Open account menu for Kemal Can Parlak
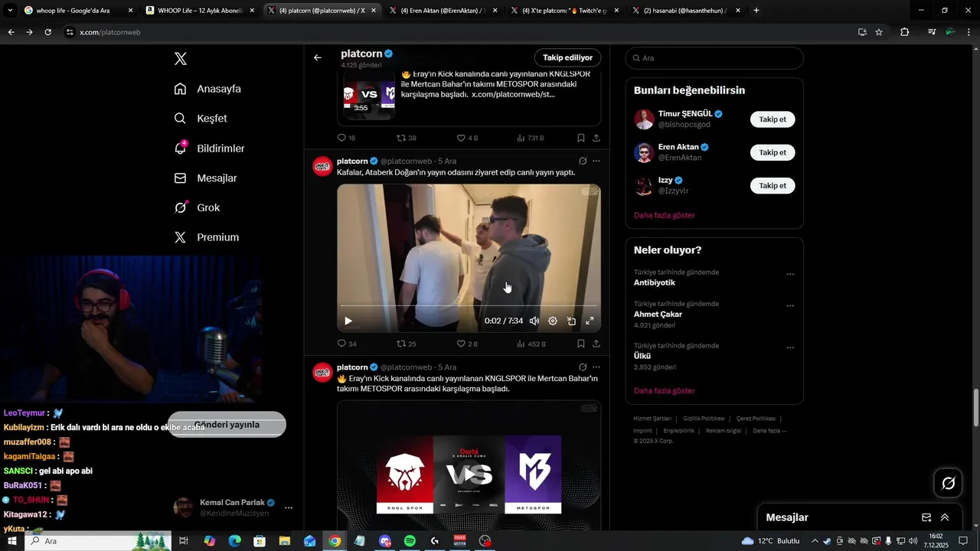Image resolution: width=980 pixels, height=551 pixels. pos(289,507)
